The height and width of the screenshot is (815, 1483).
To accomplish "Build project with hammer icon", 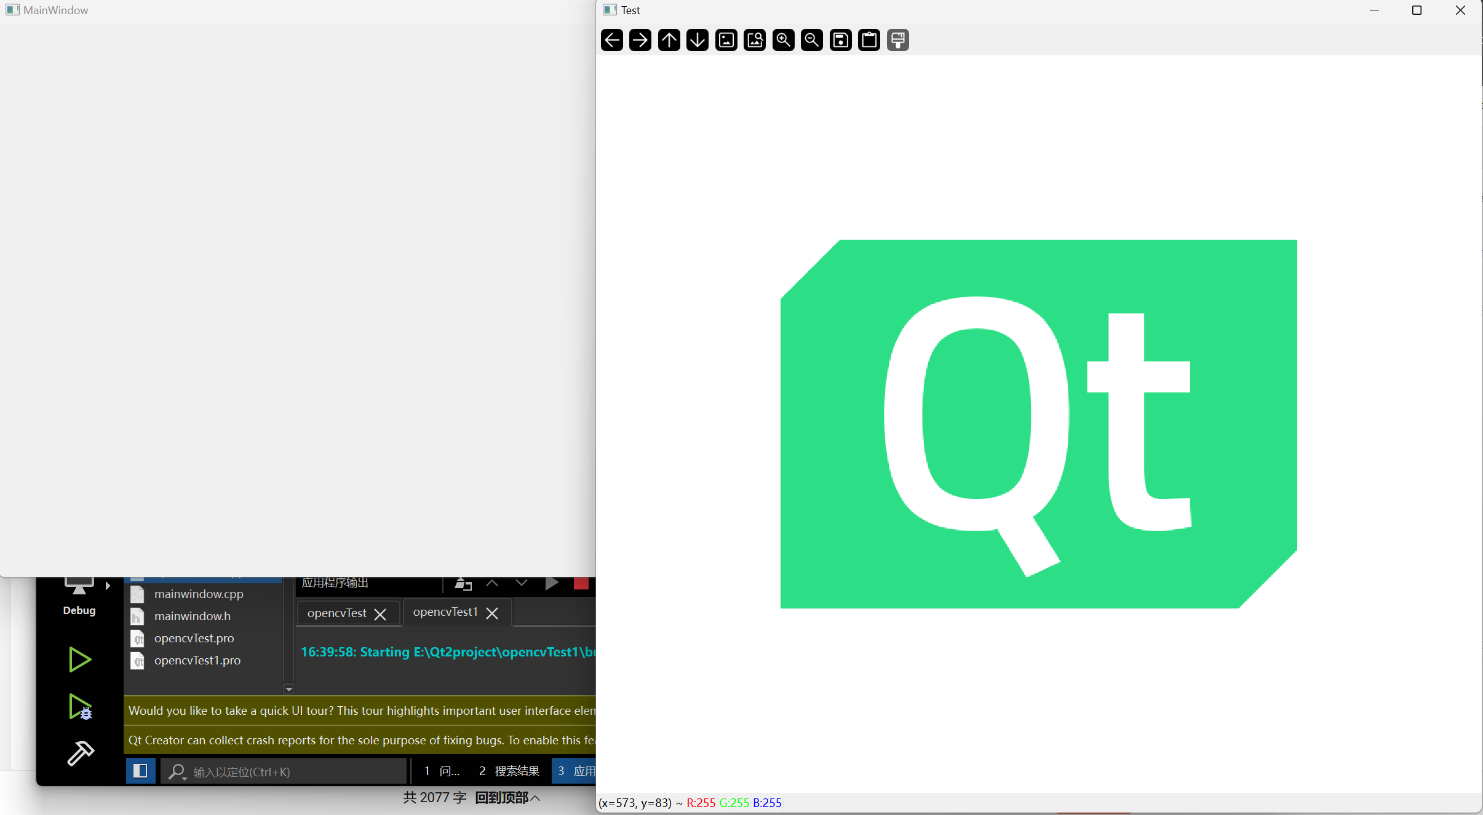I will pyautogui.click(x=80, y=752).
